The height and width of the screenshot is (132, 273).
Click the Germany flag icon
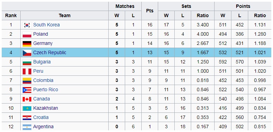point(27,44)
